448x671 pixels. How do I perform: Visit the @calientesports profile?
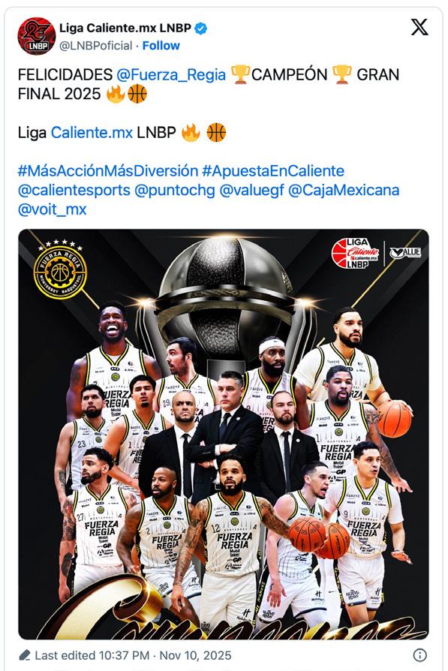click(74, 190)
